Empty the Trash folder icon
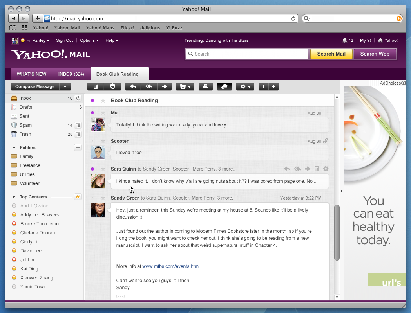The image size is (411, 313). pyautogui.click(x=78, y=134)
